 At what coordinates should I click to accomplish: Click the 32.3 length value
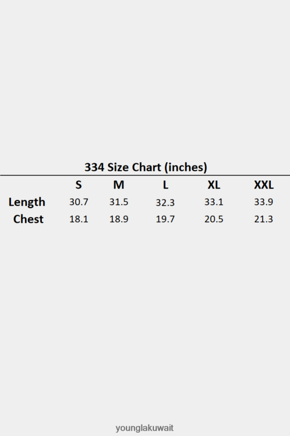[165, 203]
